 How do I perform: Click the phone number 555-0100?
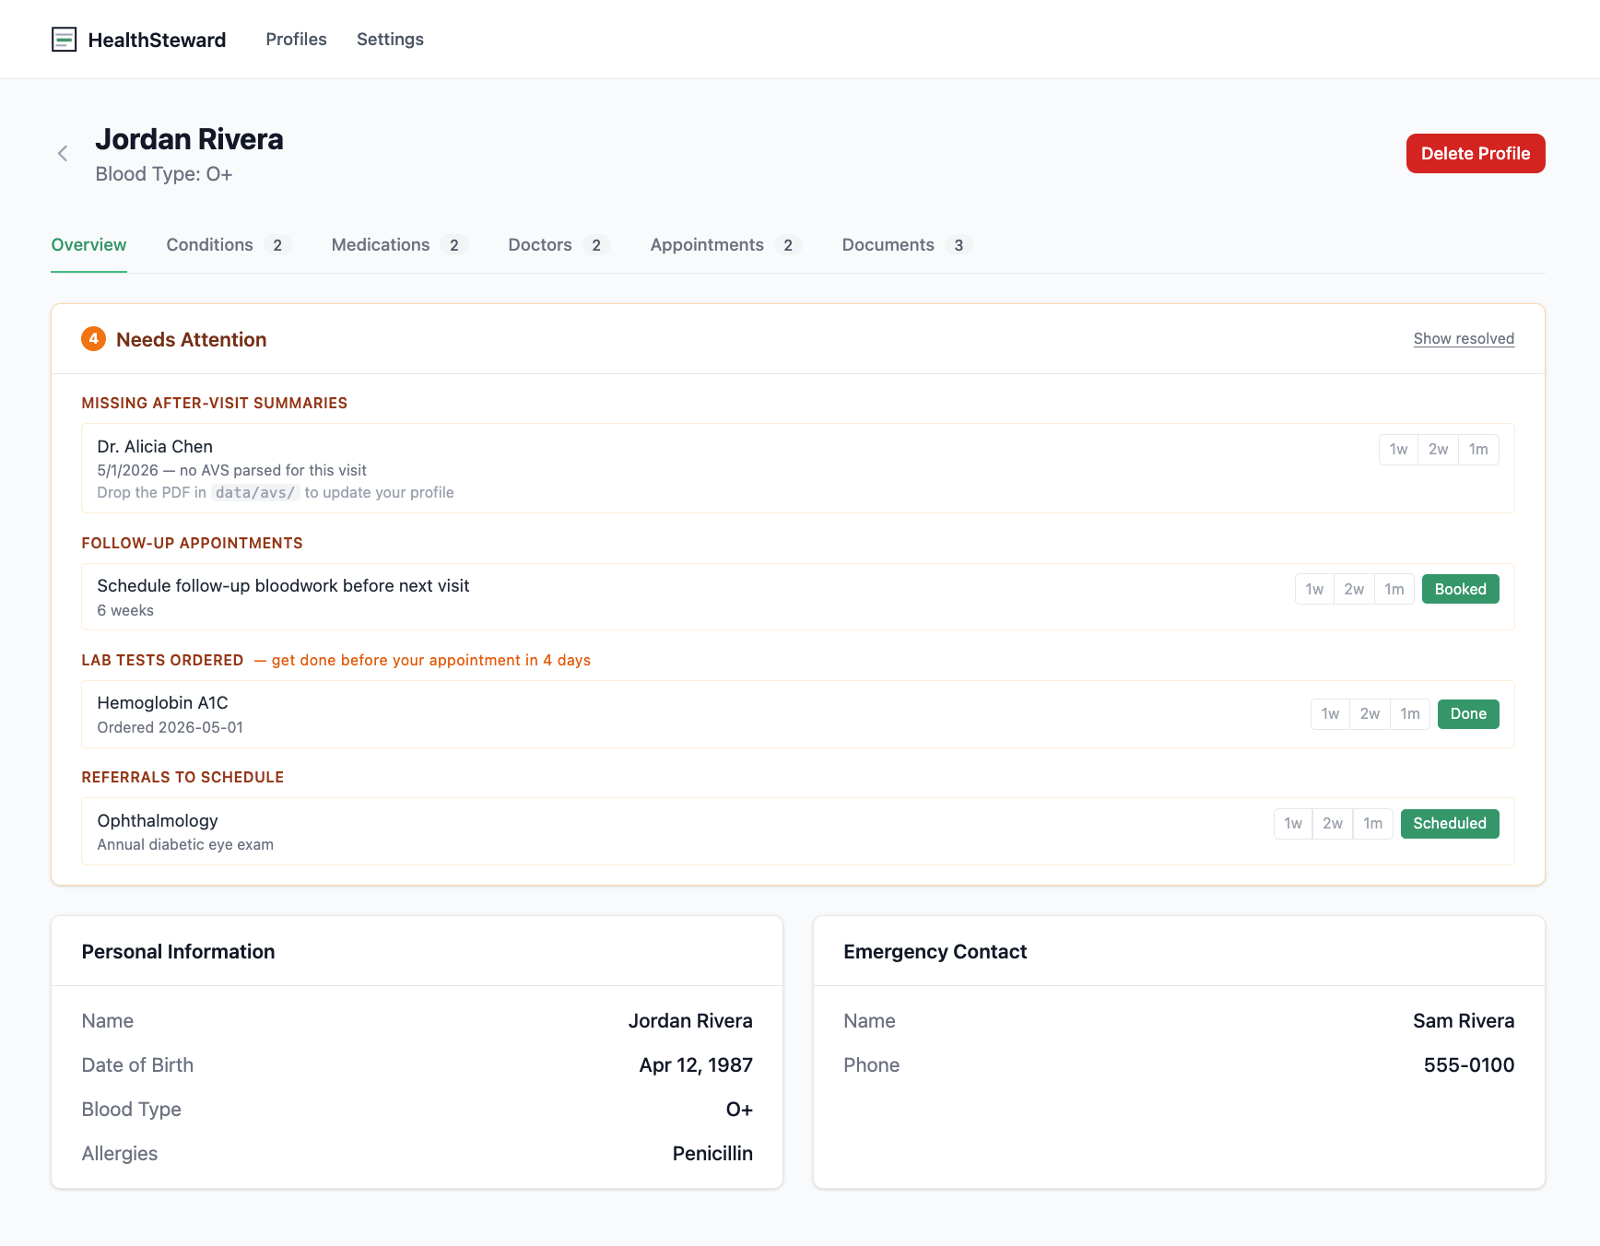tap(1469, 1065)
